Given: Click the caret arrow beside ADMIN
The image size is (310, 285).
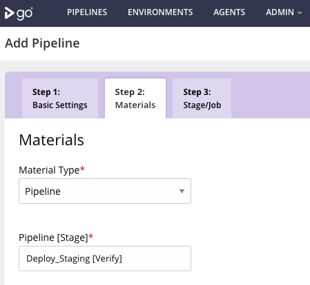Looking at the screenshot, I should [x=300, y=13].
